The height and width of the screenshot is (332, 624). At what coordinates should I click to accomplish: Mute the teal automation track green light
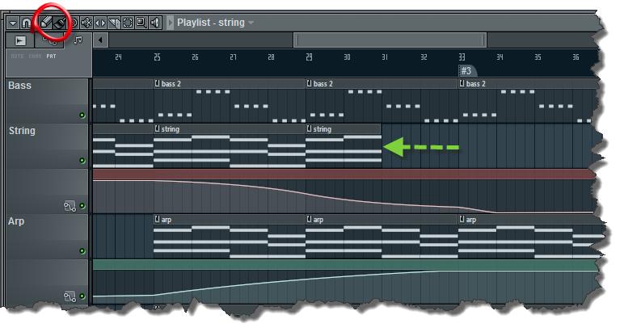[x=82, y=296]
